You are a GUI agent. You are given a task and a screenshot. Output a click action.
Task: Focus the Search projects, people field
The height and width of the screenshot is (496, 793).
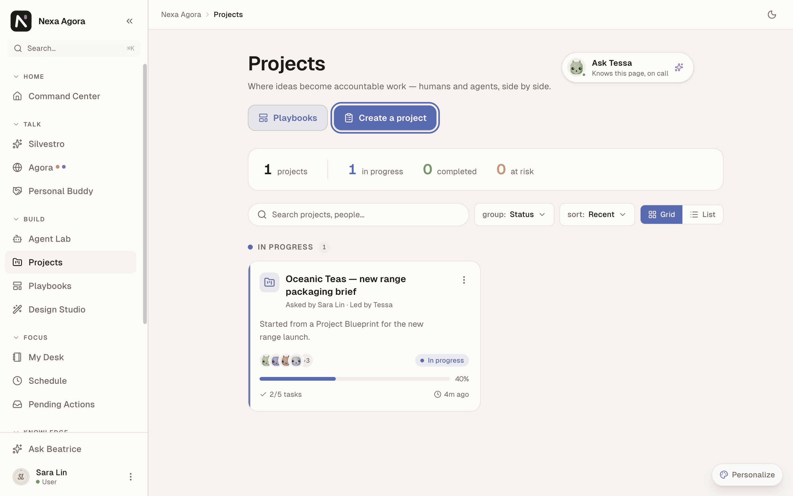(358, 215)
